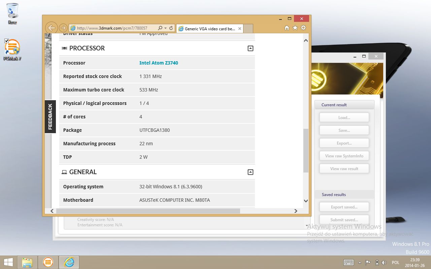The image size is (431, 269).
Task: Click the page scroll down arrow
Action: click(306, 201)
